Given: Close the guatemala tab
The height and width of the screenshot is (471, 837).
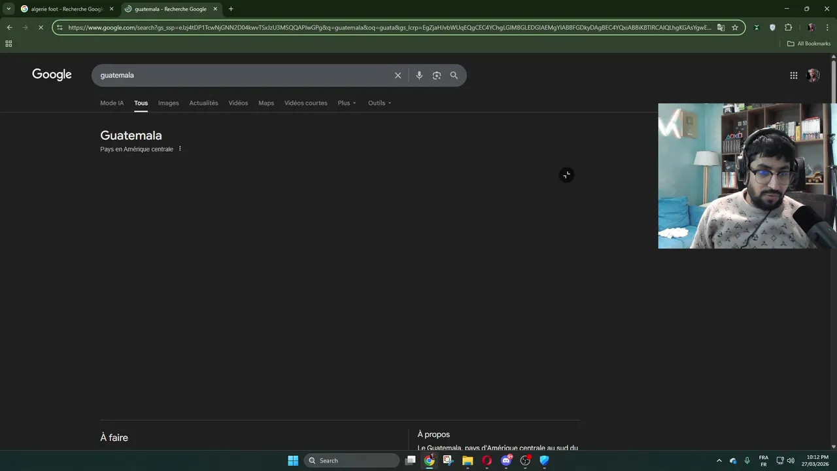Looking at the screenshot, I should click(215, 9).
